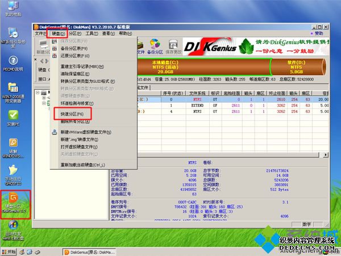Click the 备份分区表 icon in menu

[55, 48]
